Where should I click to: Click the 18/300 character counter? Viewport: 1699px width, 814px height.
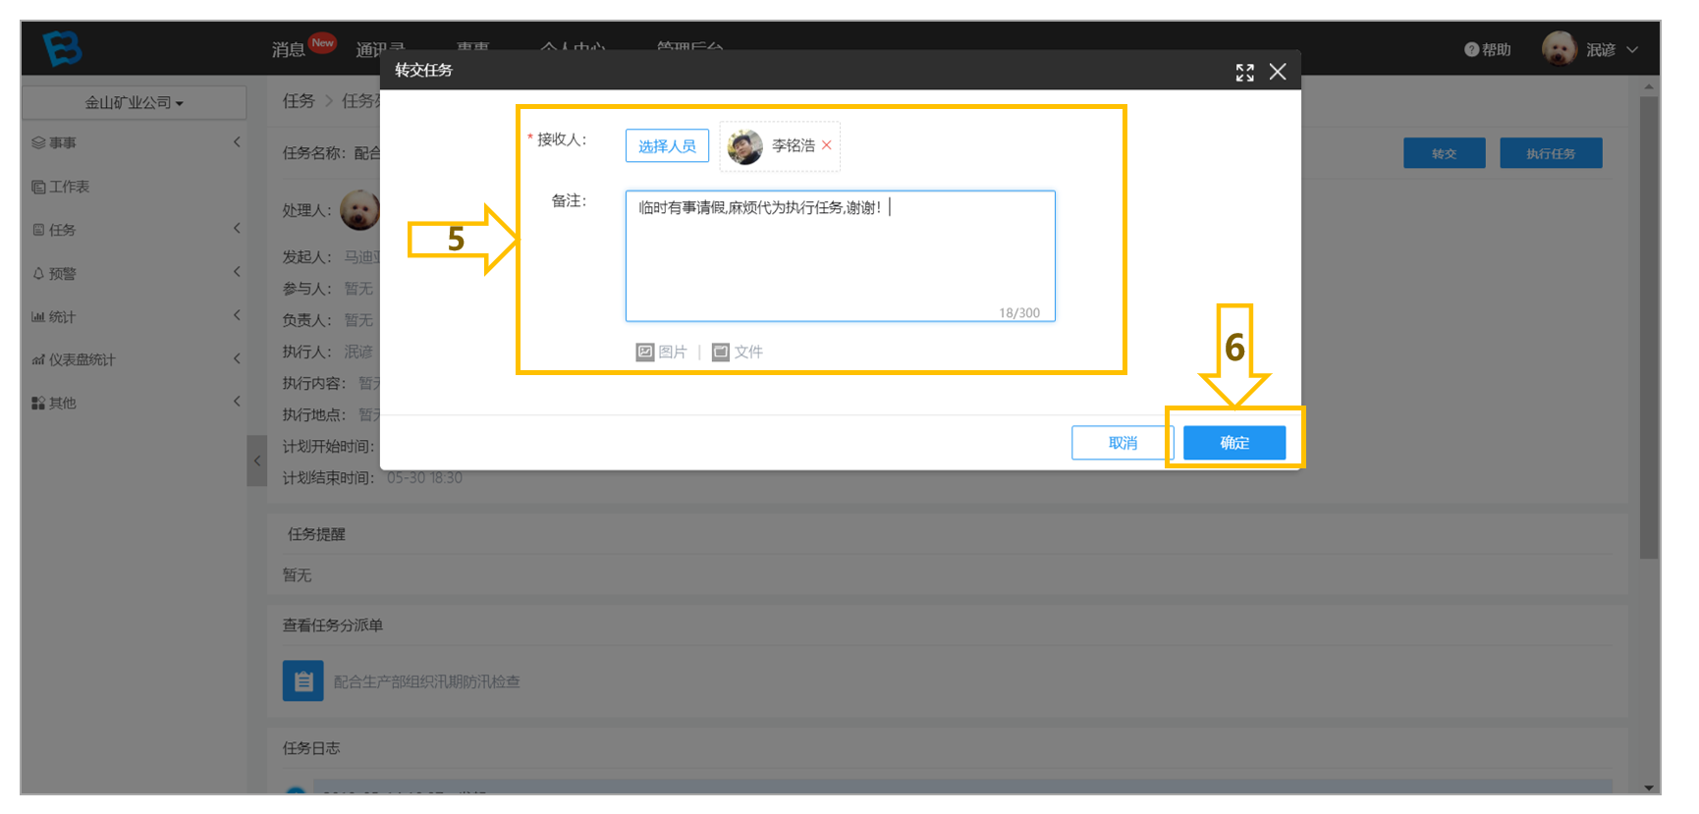tap(1019, 313)
